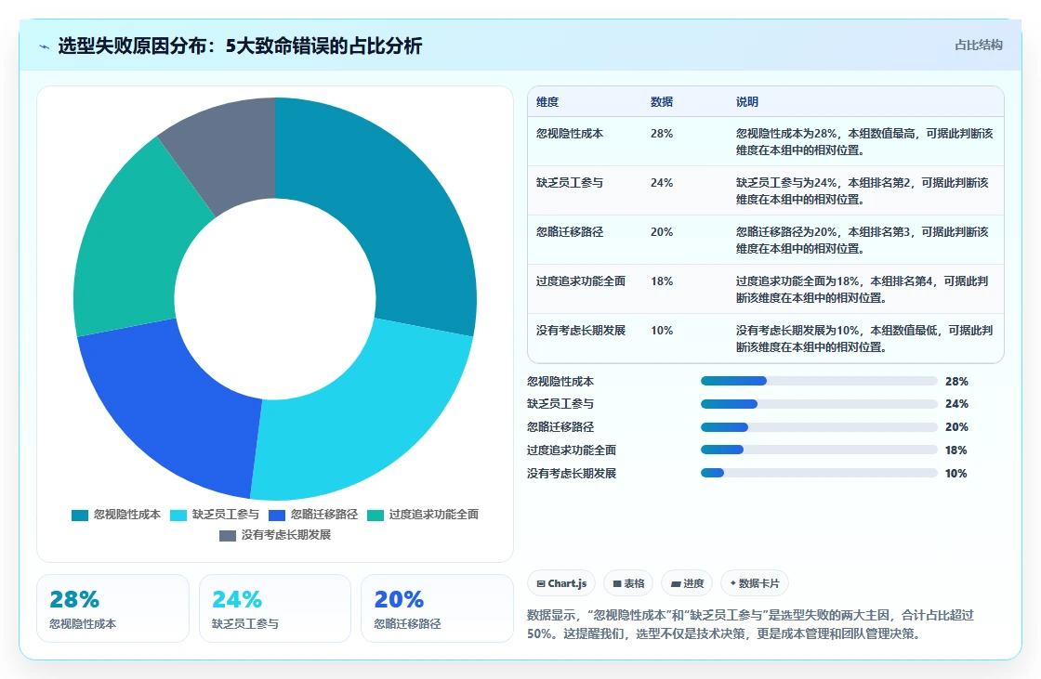The image size is (1041, 679).
Task: Click the chart title 选型失败原因分布
Action: click(x=240, y=46)
